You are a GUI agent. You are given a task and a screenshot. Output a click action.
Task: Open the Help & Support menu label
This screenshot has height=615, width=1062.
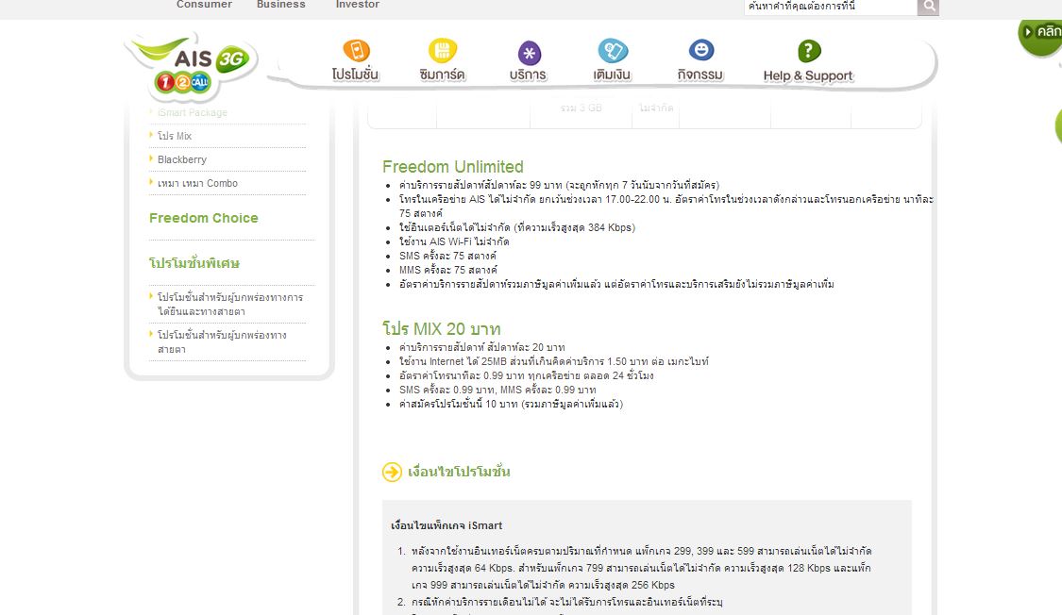point(808,75)
